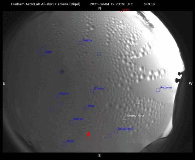Click the Alkaid marker square
This screenshot has width=195, height=160.
[129, 60]
